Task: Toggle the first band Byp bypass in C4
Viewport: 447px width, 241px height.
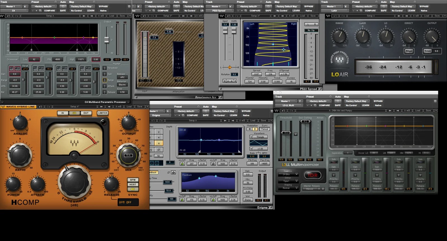Action: pyautogui.click(x=17, y=69)
